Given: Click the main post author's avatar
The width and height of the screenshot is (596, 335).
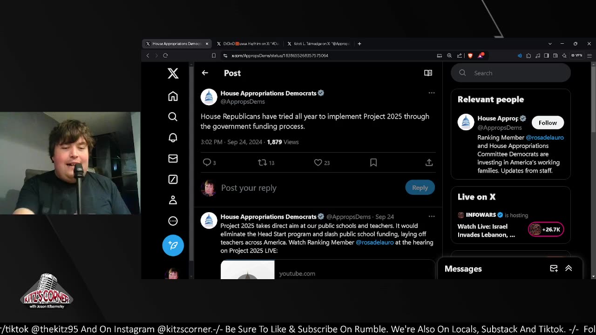Looking at the screenshot, I should point(209,97).
